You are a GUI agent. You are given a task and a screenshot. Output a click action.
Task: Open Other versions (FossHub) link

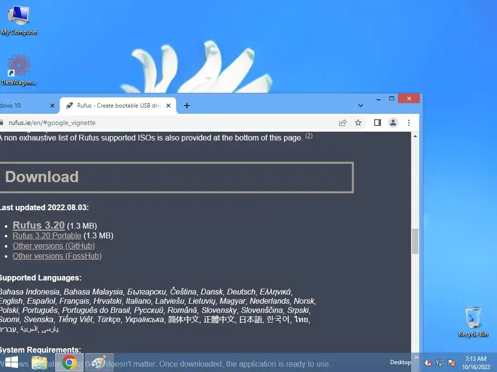pos(57,256)
